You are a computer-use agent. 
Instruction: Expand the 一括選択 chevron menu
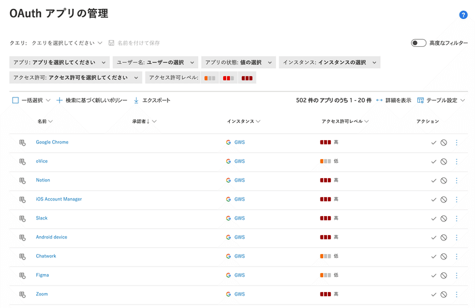point(48,100)
